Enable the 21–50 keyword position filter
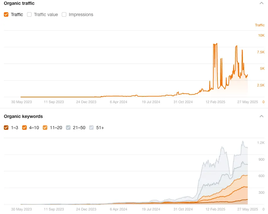The height and width of the screenshot is (214, 268). click(x=68, y=128)
